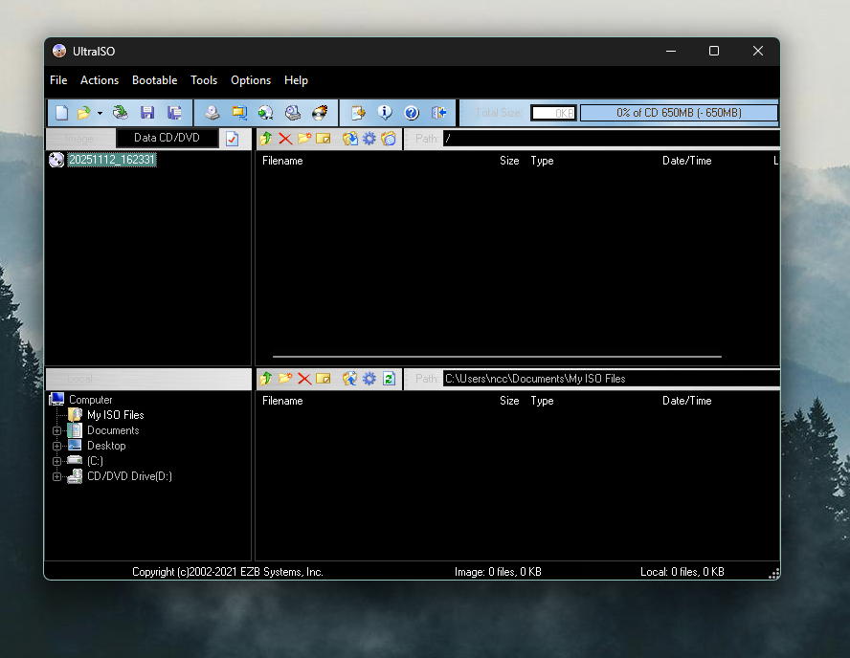Open the Bootable menu

[154, 80]
